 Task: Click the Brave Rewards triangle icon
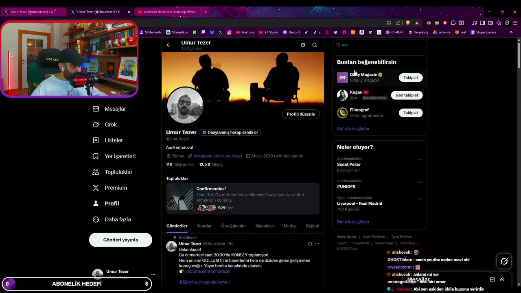tap(417, 23)
